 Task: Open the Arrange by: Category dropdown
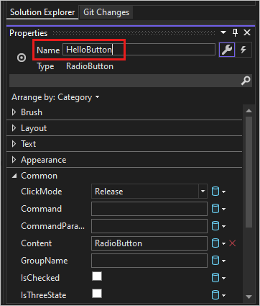(55, 97)
